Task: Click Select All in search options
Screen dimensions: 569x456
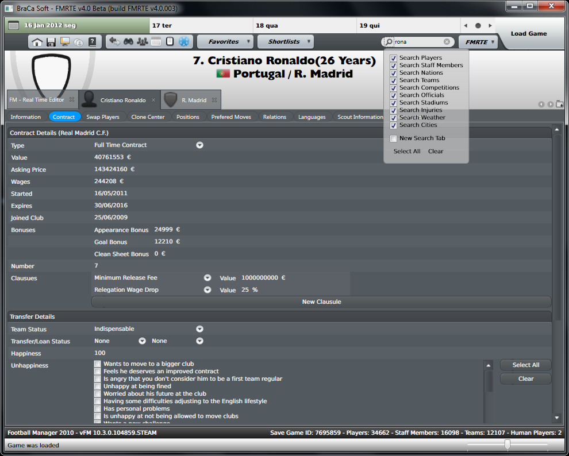Action: click(407, 152)
